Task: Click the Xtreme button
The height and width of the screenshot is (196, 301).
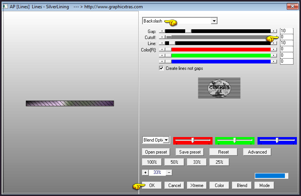Action: pos(197,185)
